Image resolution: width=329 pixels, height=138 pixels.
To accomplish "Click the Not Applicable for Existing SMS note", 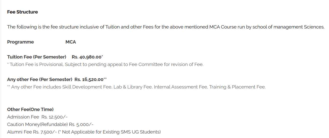I will pos(111,132).
